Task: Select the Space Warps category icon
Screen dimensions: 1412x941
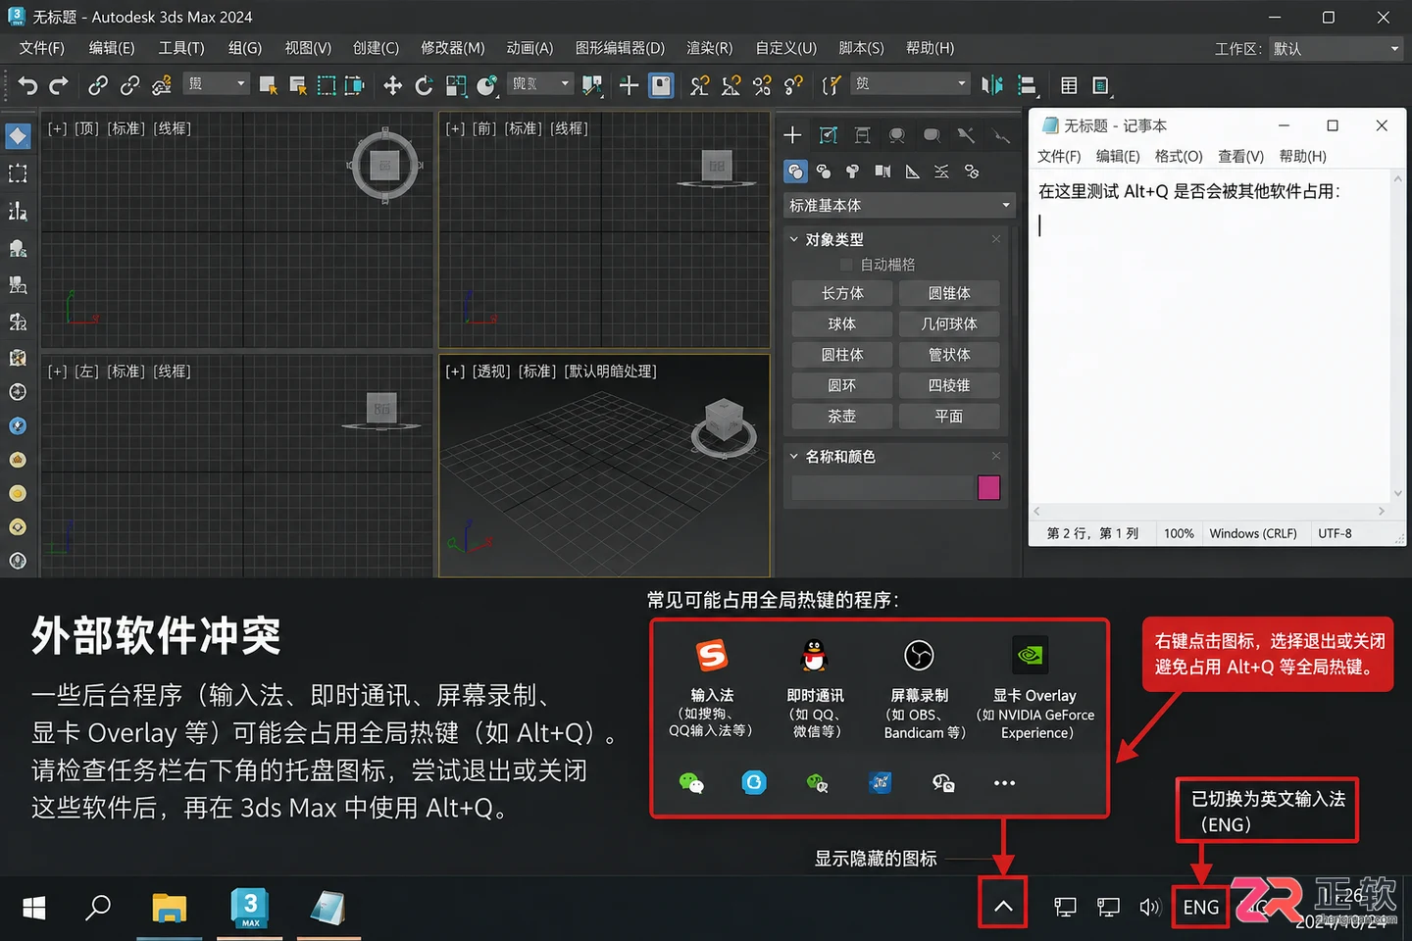Action: 941,172
